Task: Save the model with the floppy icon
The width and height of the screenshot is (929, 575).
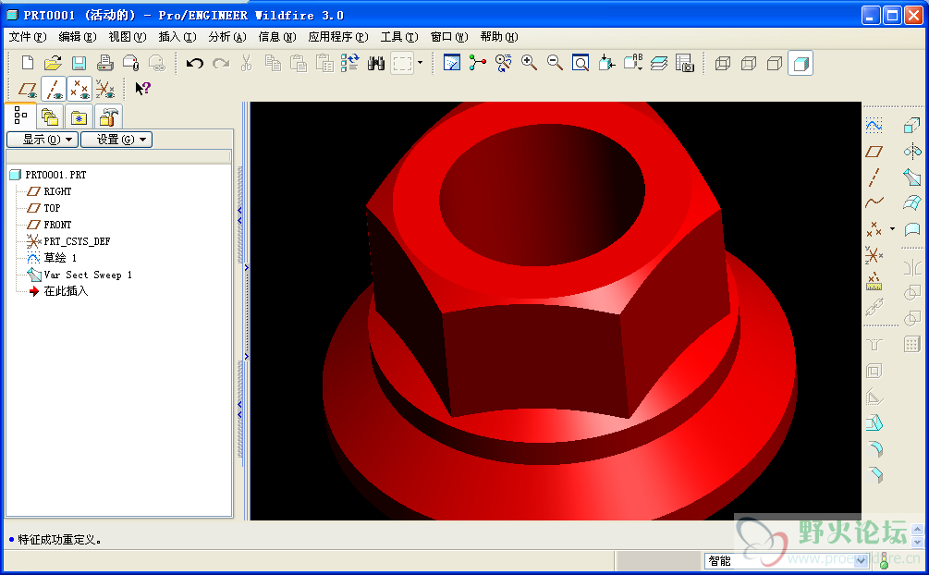Action: point(79,63)
